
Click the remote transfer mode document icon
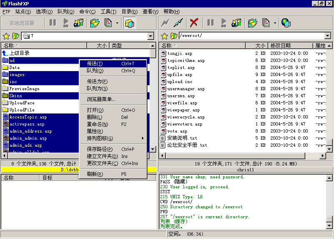click(266, 23)
